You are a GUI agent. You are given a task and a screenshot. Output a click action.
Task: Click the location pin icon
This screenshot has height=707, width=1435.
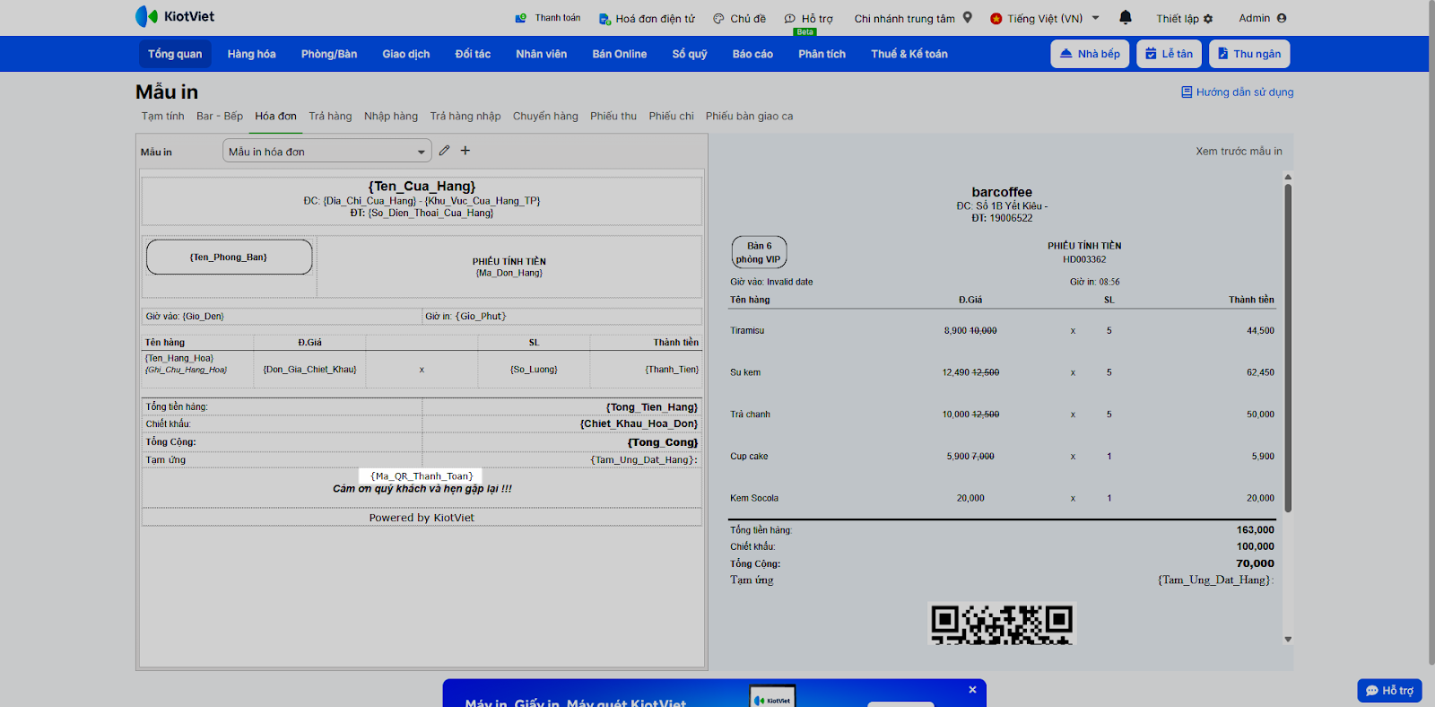point(968,17)
